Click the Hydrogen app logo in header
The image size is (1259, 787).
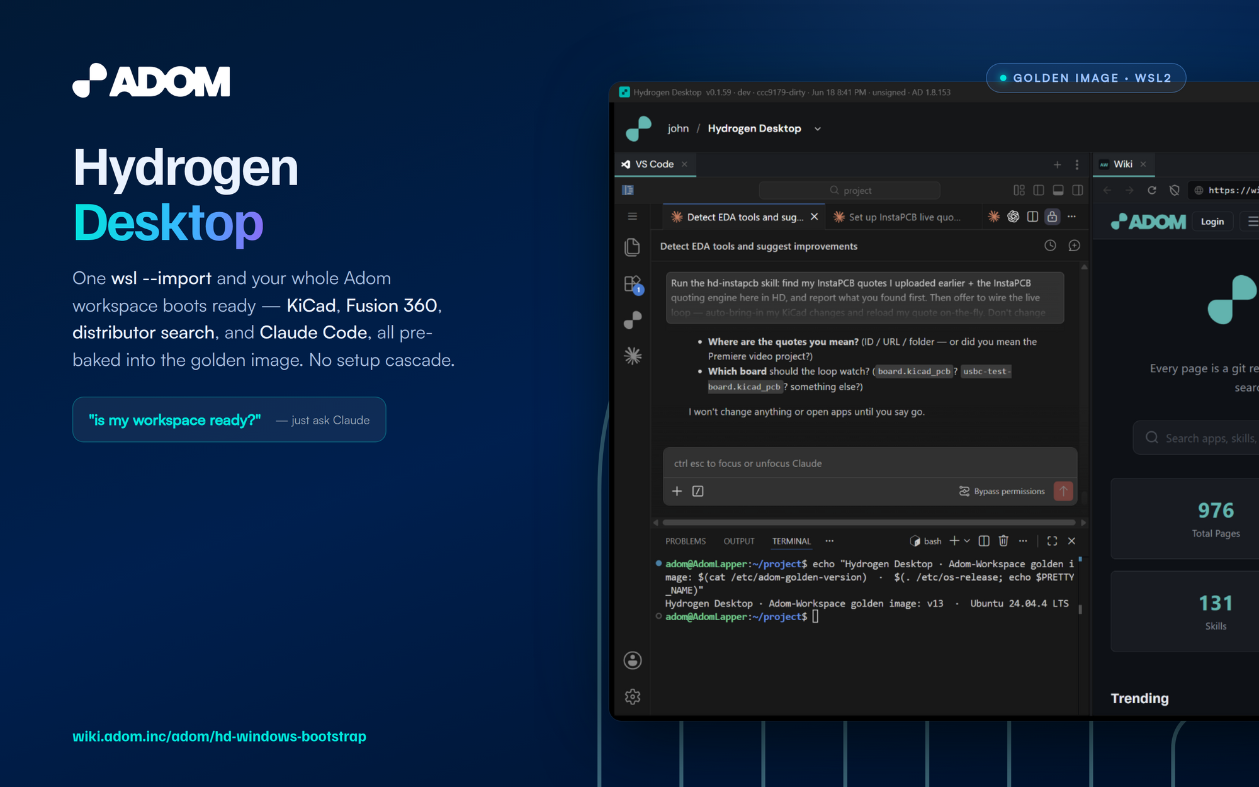click(638, 128)
